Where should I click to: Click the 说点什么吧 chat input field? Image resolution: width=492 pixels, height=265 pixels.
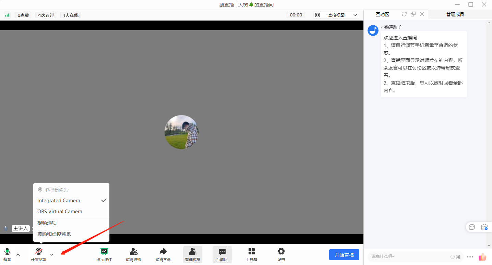pyautogui.click(x=410, y=256)
